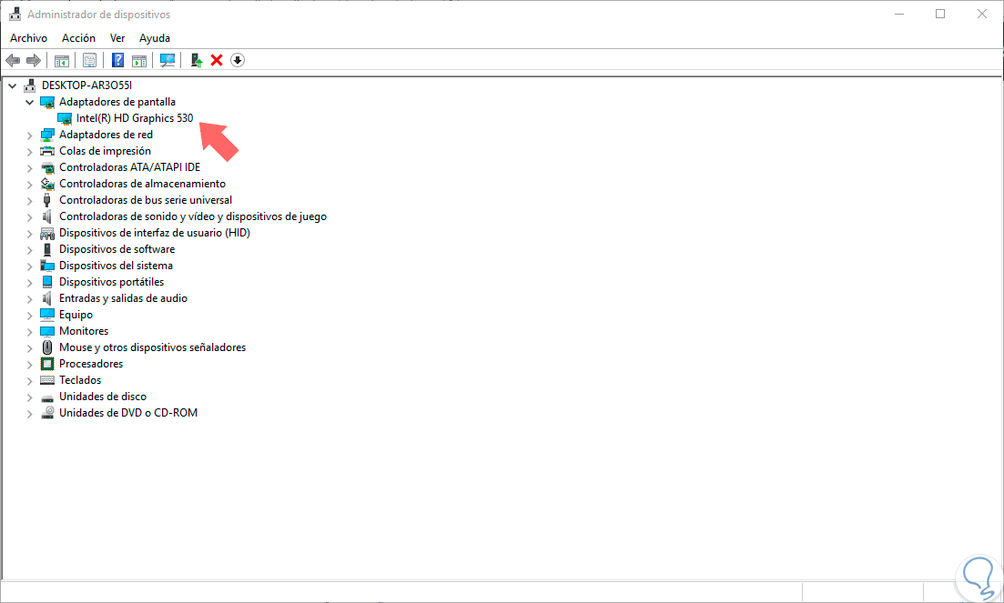Click the Forward arrow toolbar icon

click(x=34, y=60)
